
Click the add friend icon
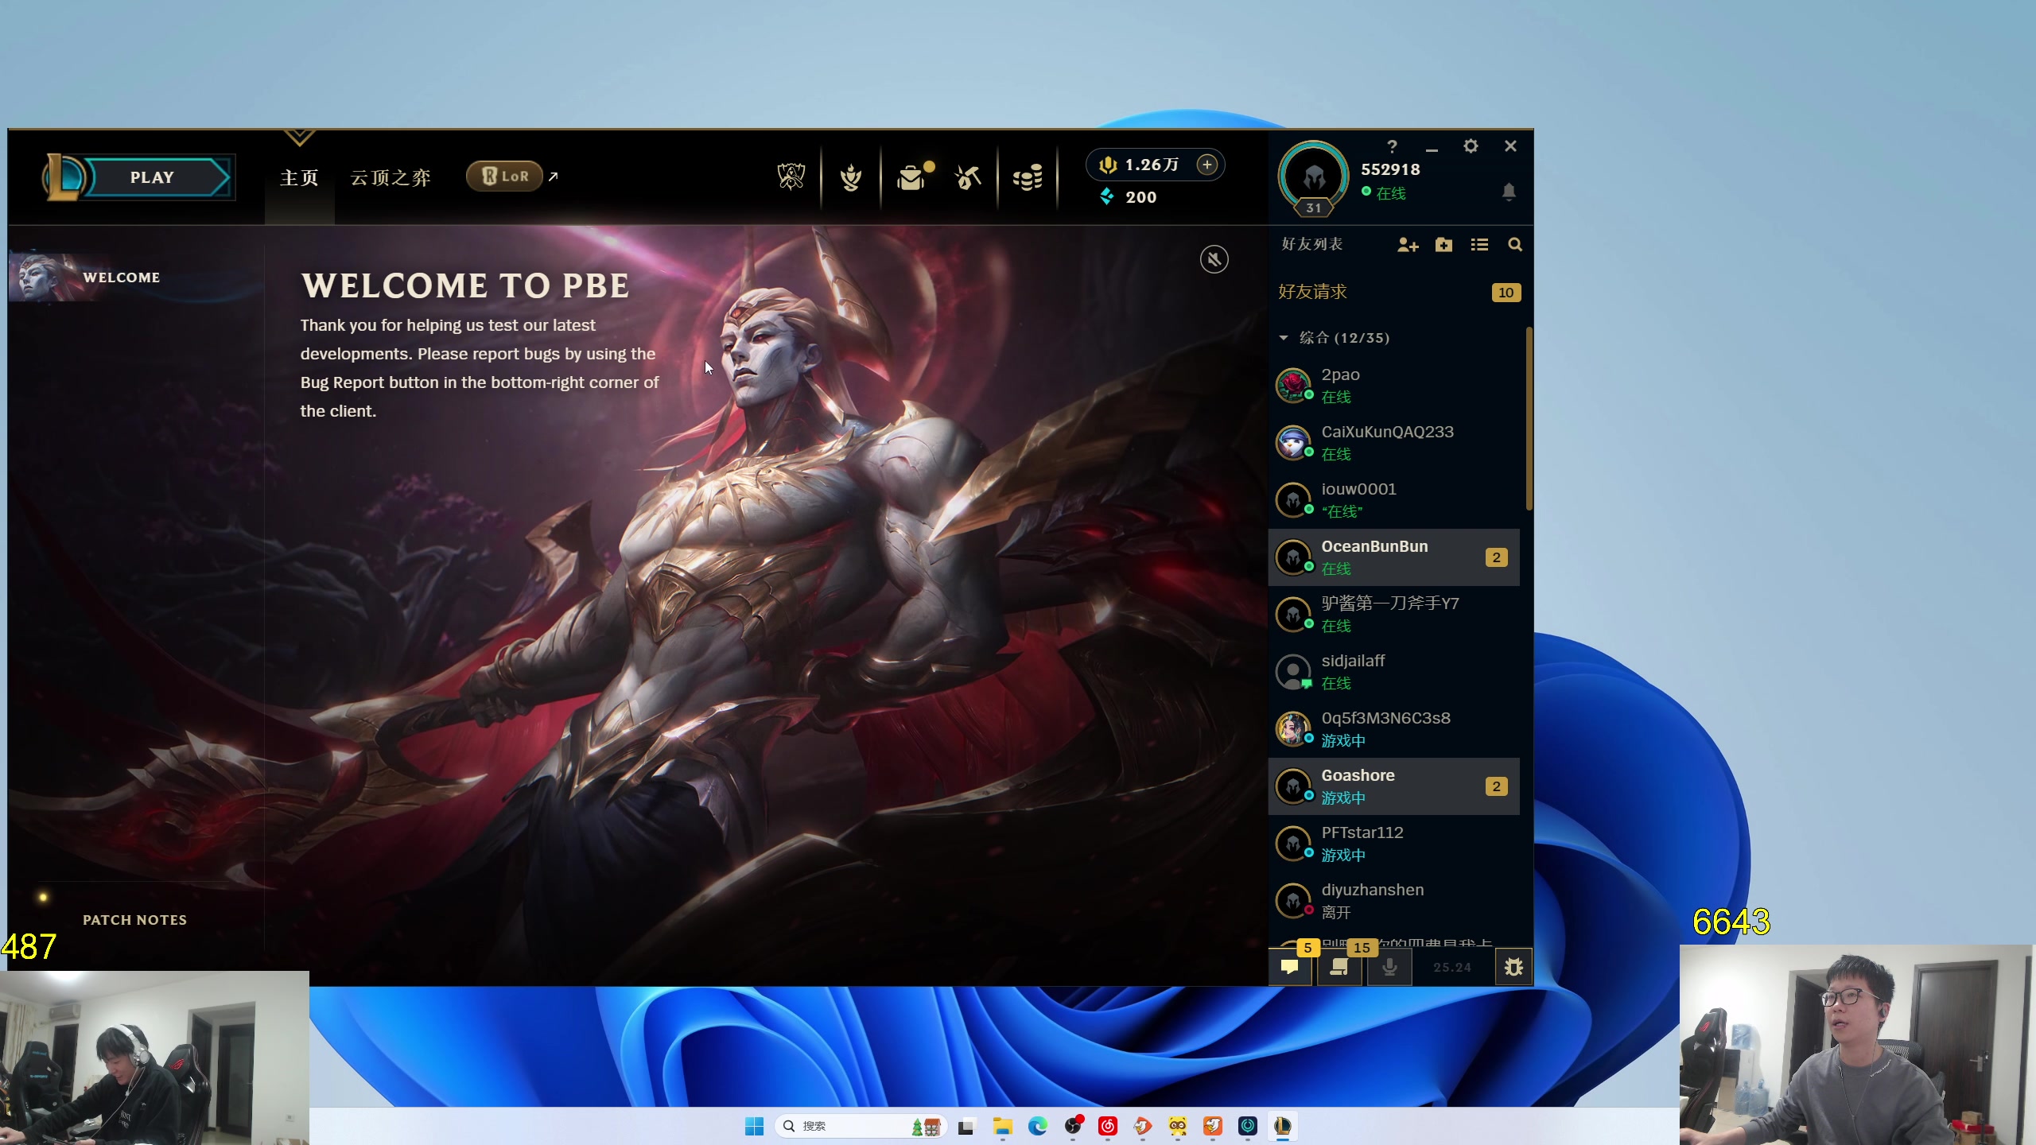1407,245
